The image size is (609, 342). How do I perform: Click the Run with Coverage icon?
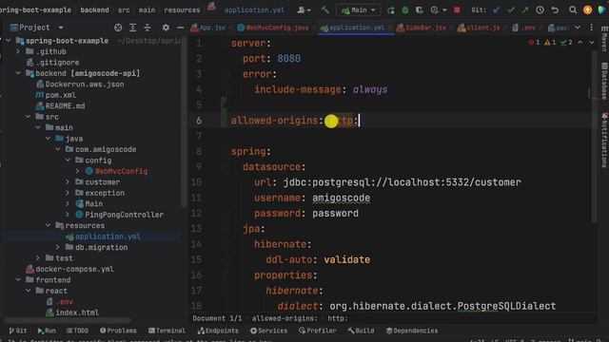click(420, 10)
